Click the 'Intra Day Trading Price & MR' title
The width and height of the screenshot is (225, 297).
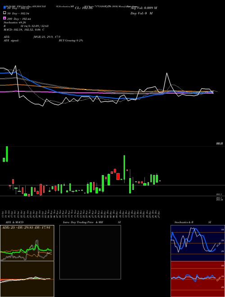click(x=83, y=222)
